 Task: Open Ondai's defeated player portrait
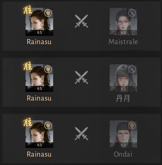(123, 134)
